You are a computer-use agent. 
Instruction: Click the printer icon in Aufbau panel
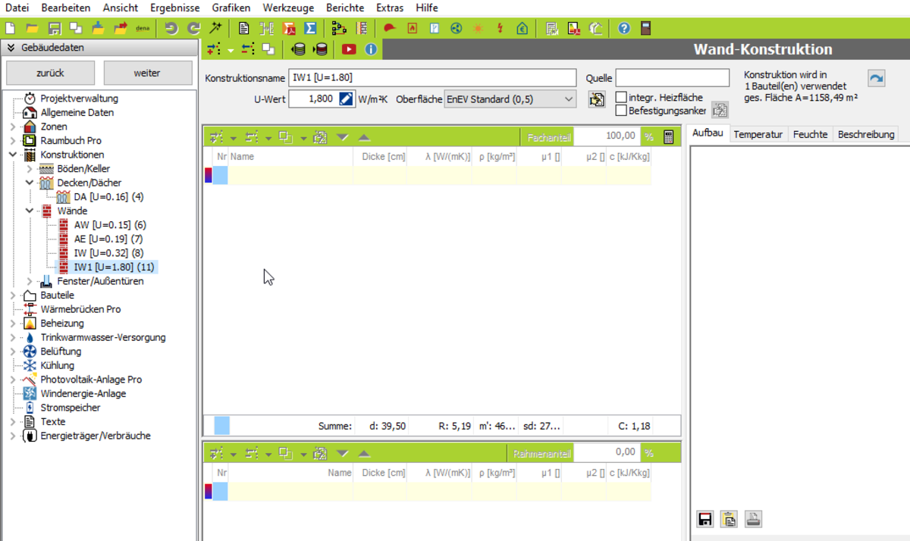(753, 519)
